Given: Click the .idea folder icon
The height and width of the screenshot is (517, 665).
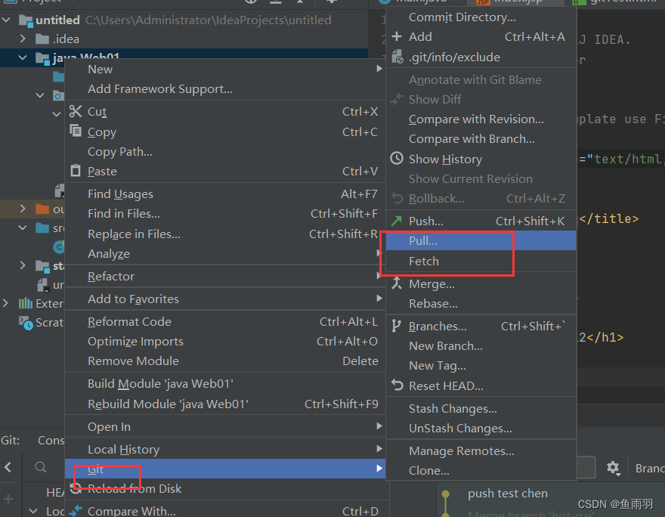Looking at the screenshot, I should [42, 39].
